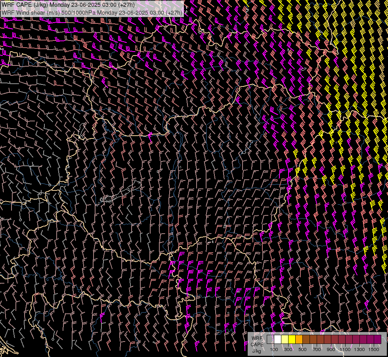Click the 'J/kg' unit label in legend
This screenshot has width=388, height=357.
coord(256,351)
